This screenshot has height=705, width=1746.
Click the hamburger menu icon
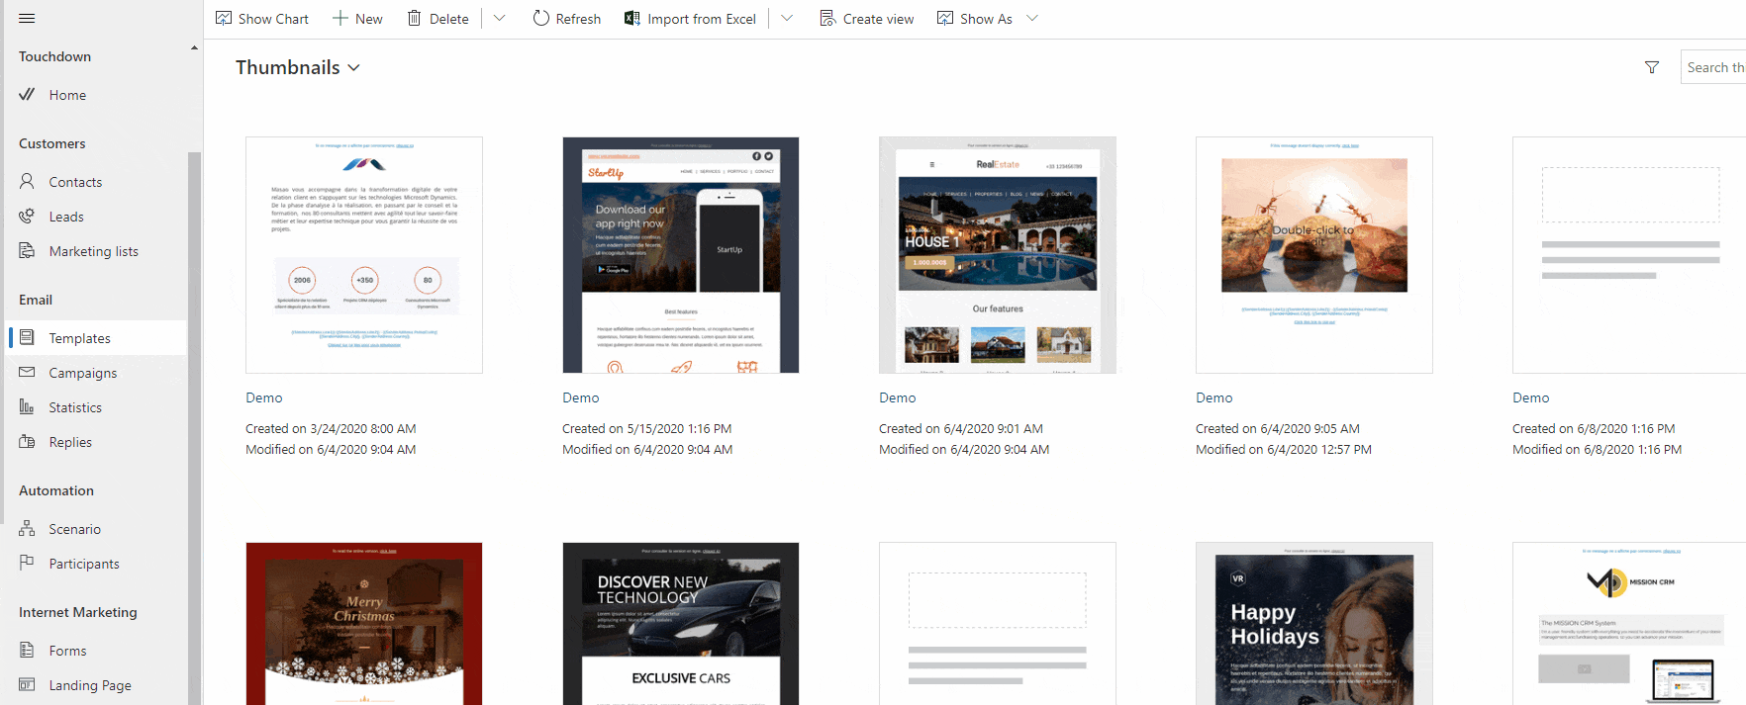coord(27,19)
